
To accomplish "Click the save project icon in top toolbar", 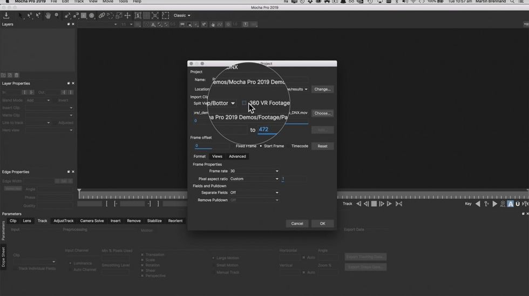I will pos(6,15).
